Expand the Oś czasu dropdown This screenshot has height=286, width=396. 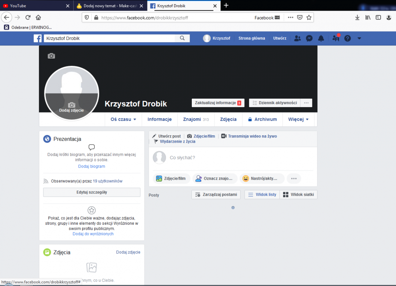(123, 119)
